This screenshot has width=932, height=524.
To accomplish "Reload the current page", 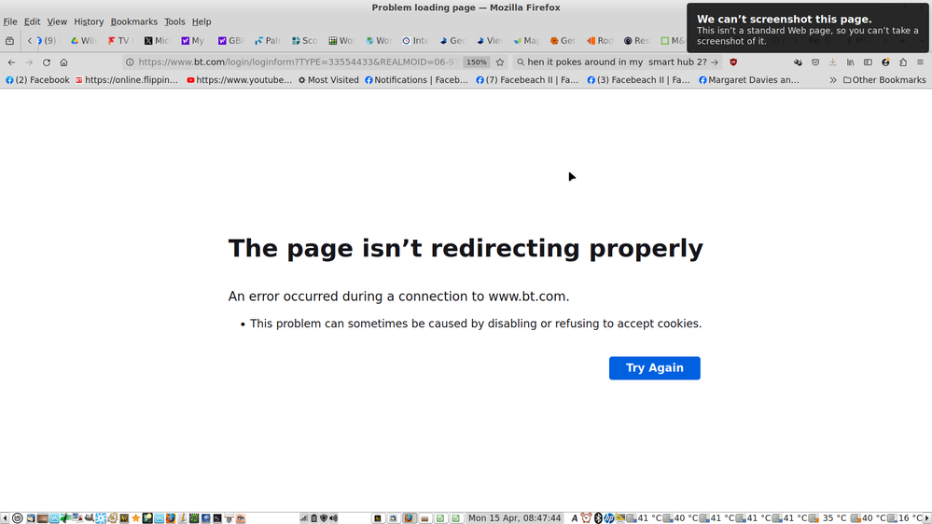I will click(47, 62).
